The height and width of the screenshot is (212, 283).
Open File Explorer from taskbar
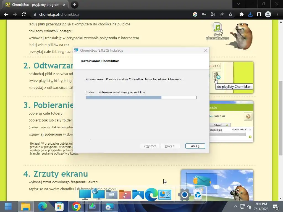coord(26,206)
